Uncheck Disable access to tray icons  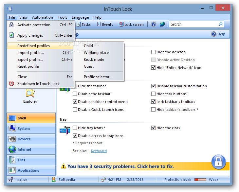[x=75, y=135]
